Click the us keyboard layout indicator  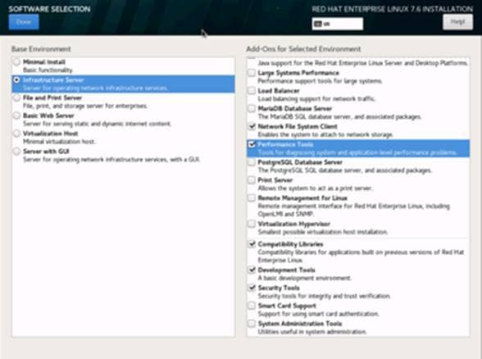[337, 24]
